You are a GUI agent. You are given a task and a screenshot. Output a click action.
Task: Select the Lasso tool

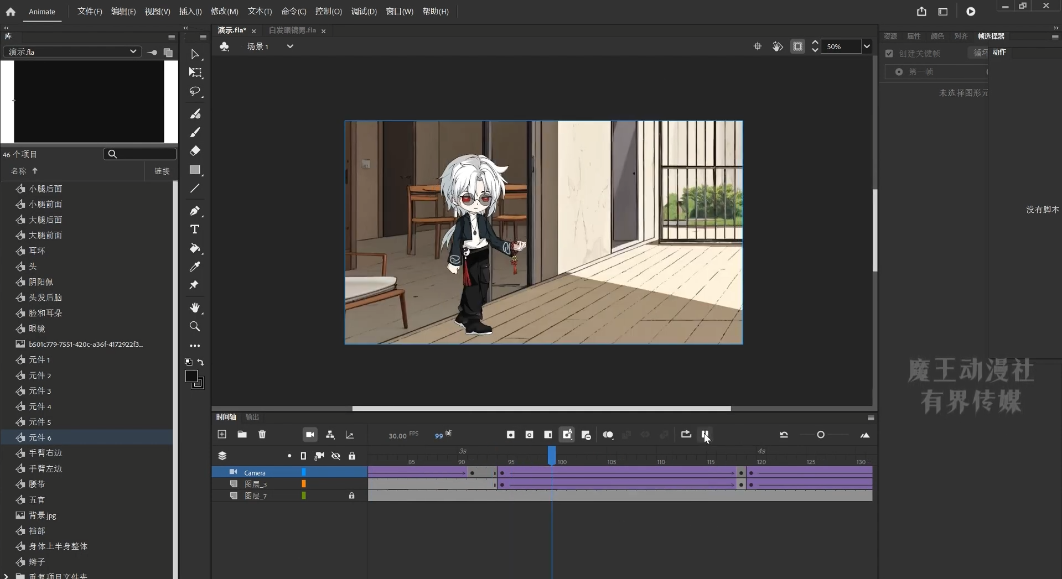click(195, 91)
